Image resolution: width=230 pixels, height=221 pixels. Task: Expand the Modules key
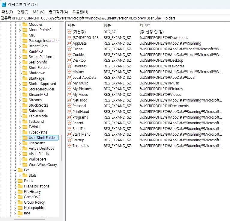[x=20, y=25]
